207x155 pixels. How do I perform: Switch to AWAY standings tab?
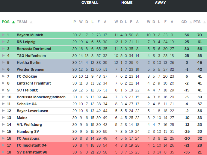click(x=160, y=3)
